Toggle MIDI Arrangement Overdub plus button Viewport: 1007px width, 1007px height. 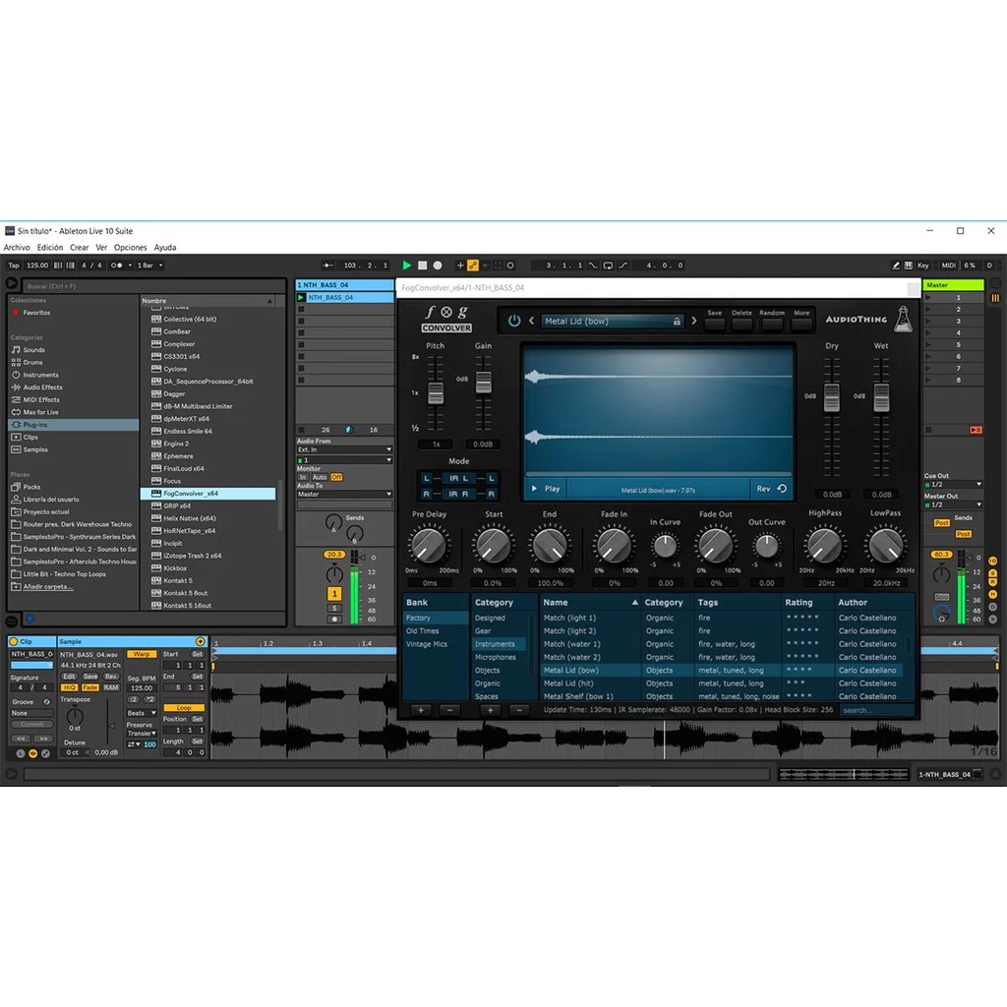(x=460, y=266)
